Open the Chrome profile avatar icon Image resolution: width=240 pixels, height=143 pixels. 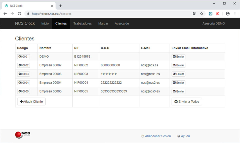pos(227,14)
